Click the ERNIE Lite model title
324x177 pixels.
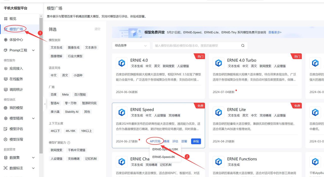(236, 110)
